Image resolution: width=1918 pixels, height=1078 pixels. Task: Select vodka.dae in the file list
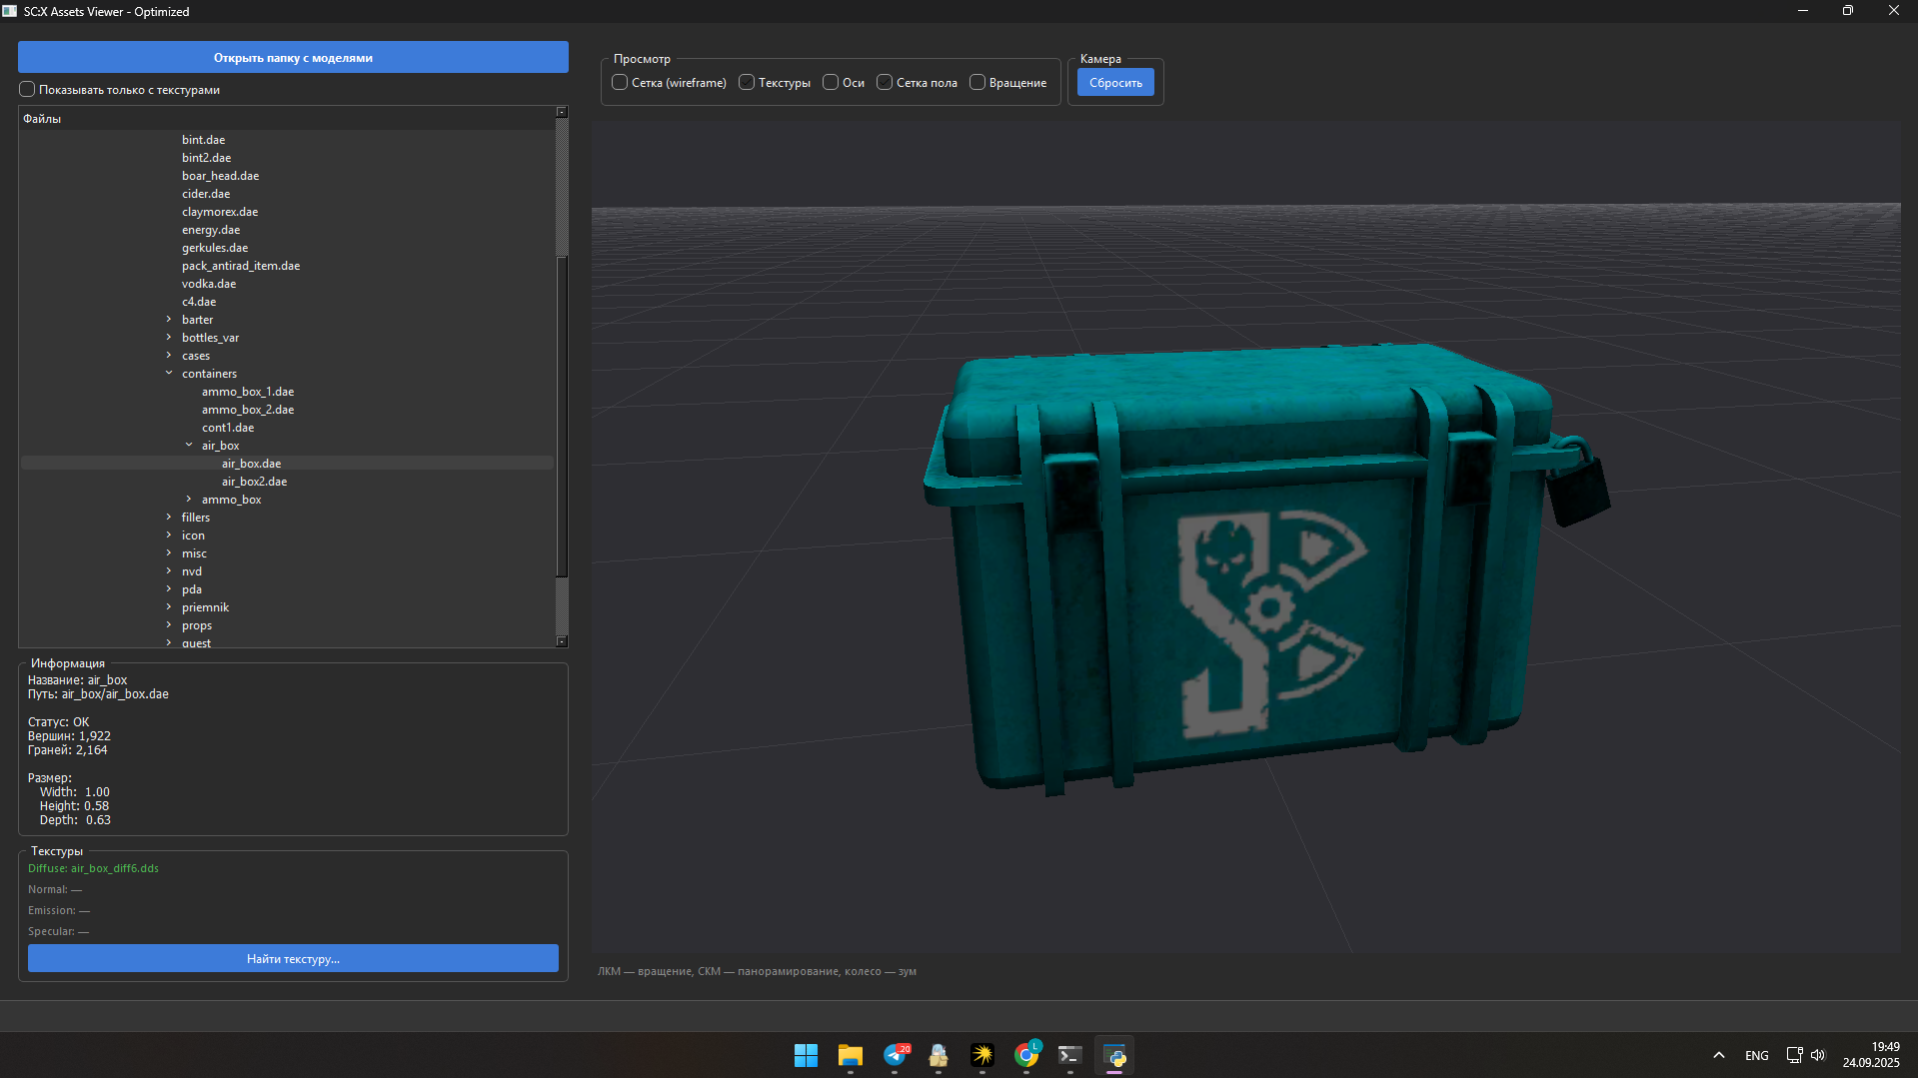tap(209, 284)
